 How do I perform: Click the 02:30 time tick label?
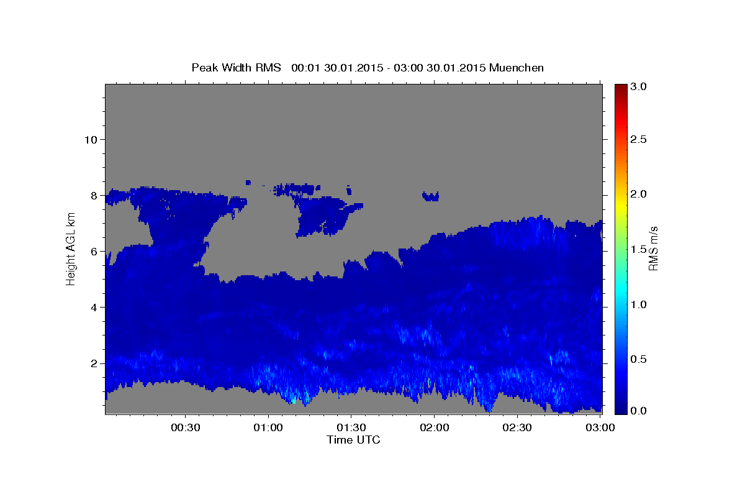[x=517, y=428]
